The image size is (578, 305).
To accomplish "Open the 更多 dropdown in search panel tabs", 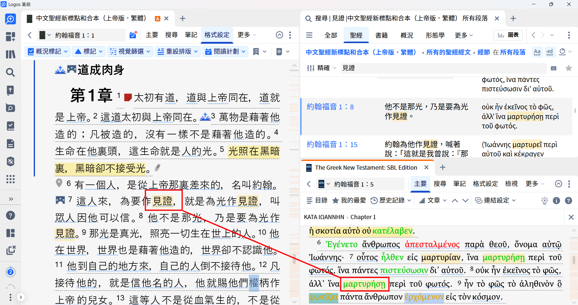I will tap(464, 35).
